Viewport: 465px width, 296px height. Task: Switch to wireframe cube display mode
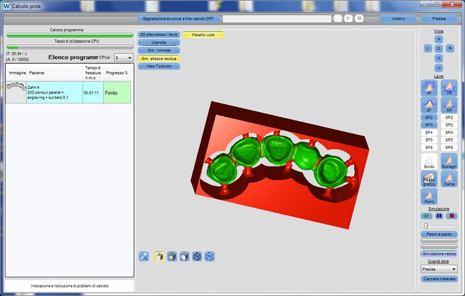point(197,256)
